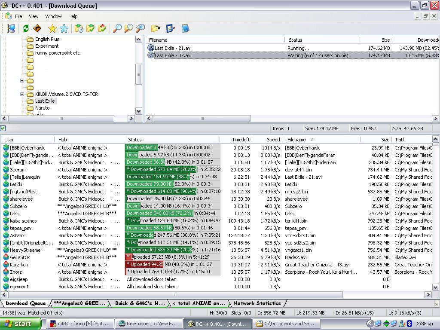This screenshot has width=440, height=330.
Task: Select the Last Exile folder in tree
Action: (x=45, y=101)
